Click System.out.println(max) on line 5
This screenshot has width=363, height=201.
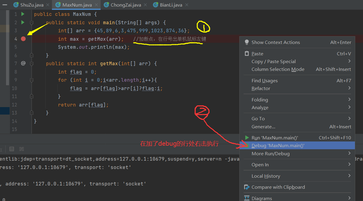tap(94, 47)
